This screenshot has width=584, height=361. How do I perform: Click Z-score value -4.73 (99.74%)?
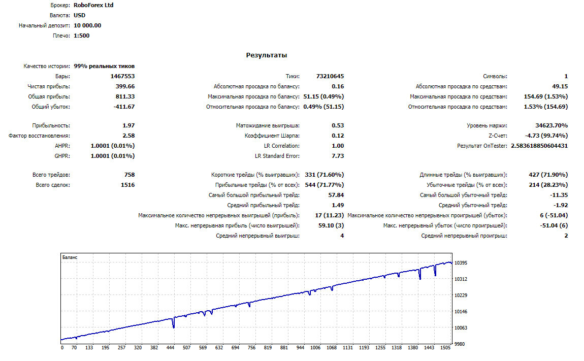coord(546,136)
